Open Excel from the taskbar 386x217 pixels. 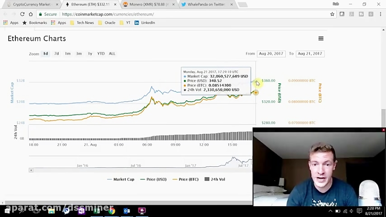(x=97, y=211)
